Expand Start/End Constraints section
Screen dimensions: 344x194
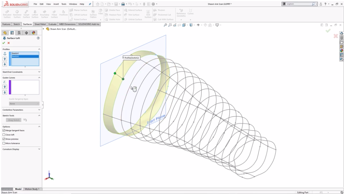point(39,72)
